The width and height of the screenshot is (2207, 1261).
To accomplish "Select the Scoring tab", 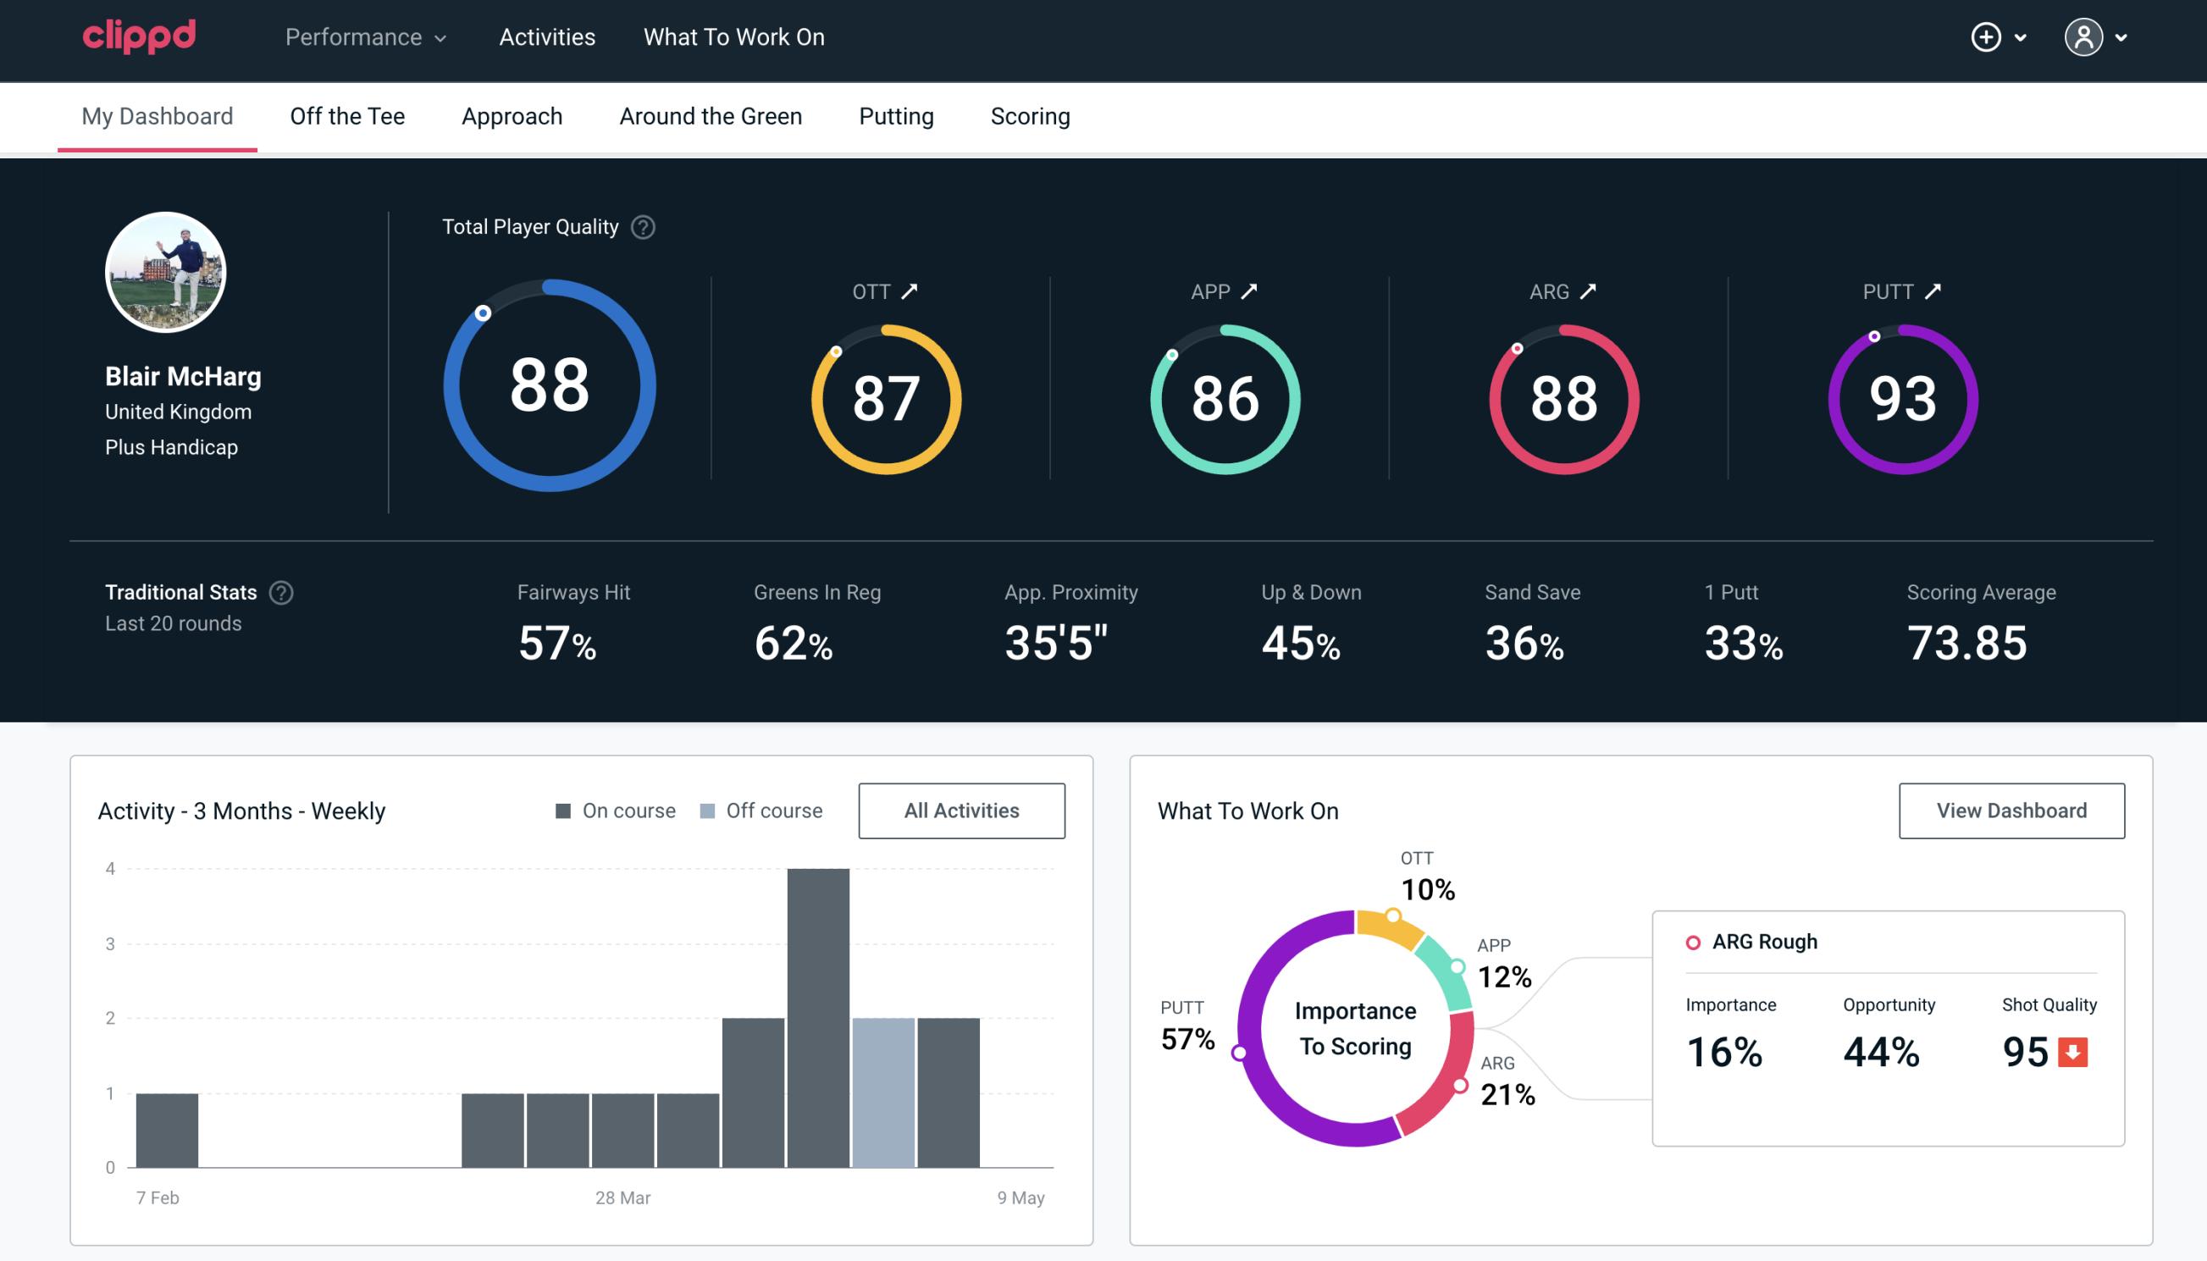I will click(x=1031, y=115).
